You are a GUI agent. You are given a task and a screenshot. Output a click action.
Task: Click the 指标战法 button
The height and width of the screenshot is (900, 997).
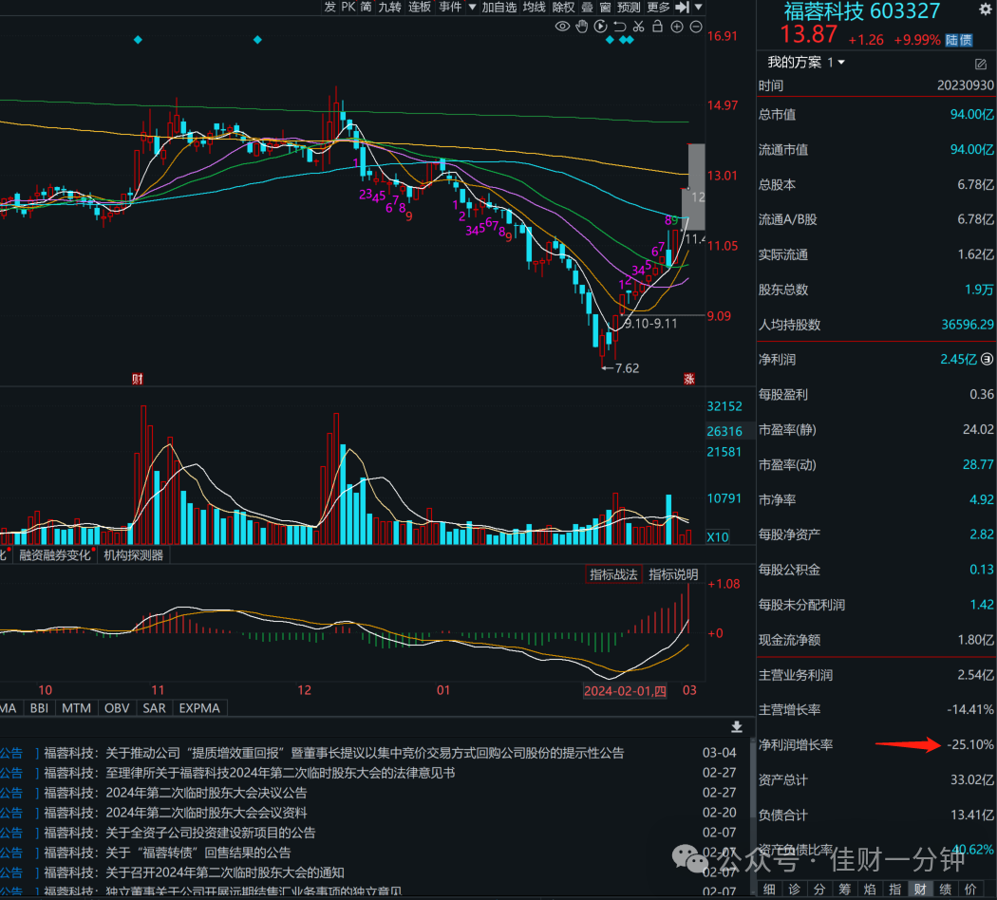click(x=613, y=574)
